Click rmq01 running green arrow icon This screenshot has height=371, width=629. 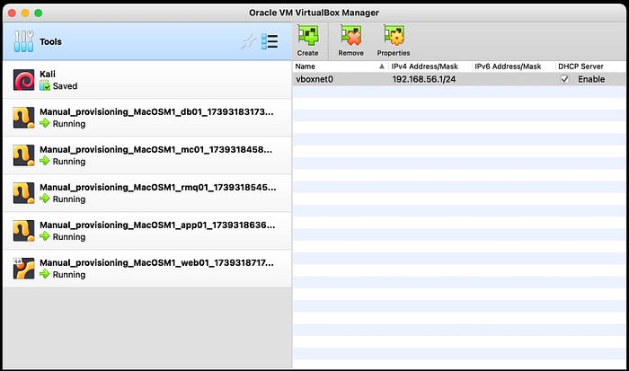45,199
